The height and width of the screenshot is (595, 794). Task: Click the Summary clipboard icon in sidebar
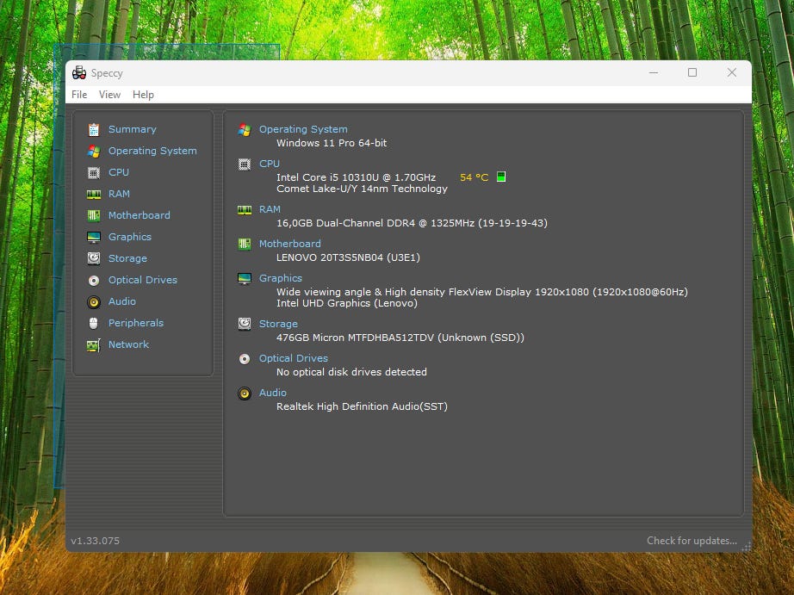(94, 129)
